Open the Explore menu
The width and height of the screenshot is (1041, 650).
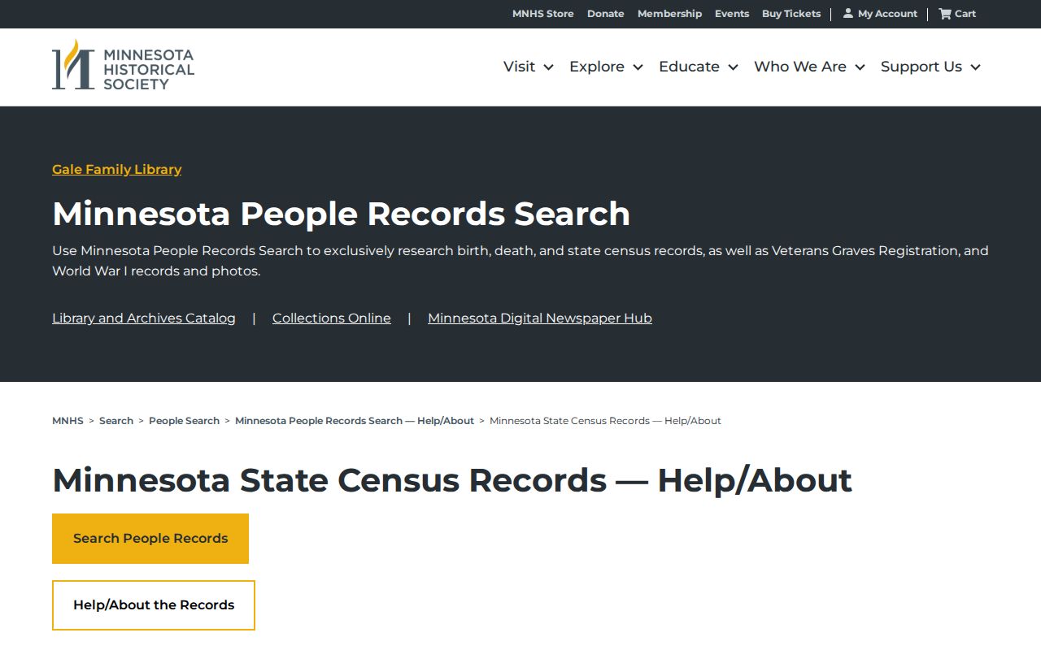point(597,67)
